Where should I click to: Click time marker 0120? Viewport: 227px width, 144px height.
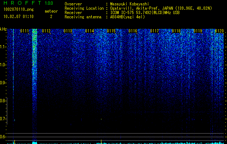[x=219, y=31]
